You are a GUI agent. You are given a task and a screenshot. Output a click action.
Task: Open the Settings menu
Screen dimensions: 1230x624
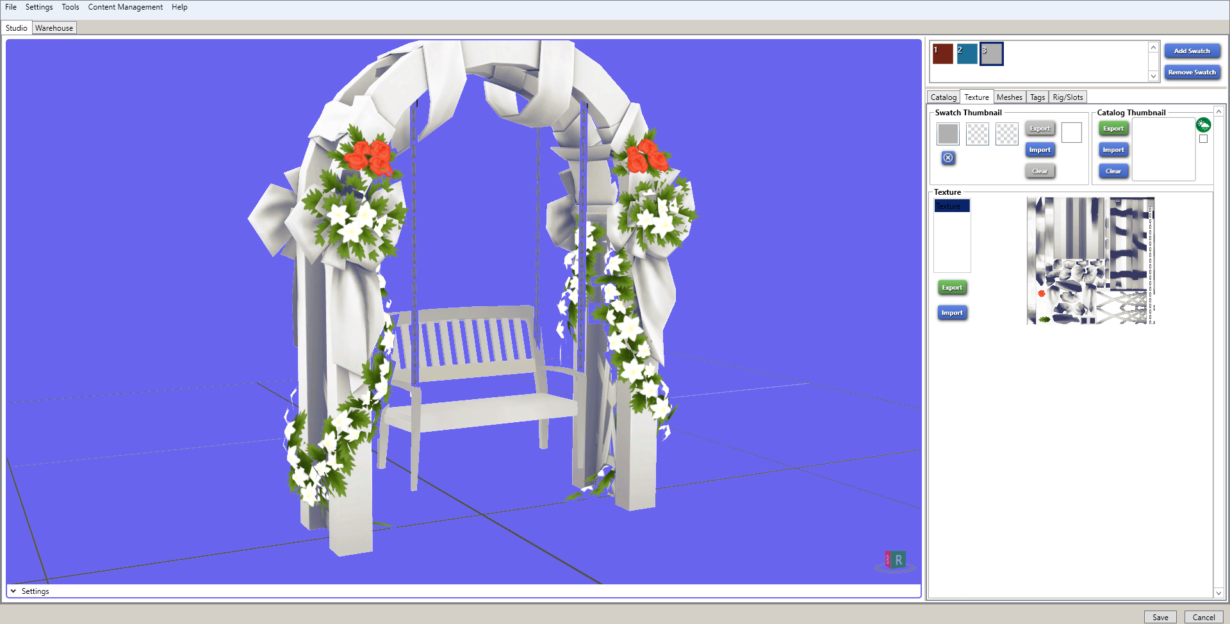[x=39, y=7]
